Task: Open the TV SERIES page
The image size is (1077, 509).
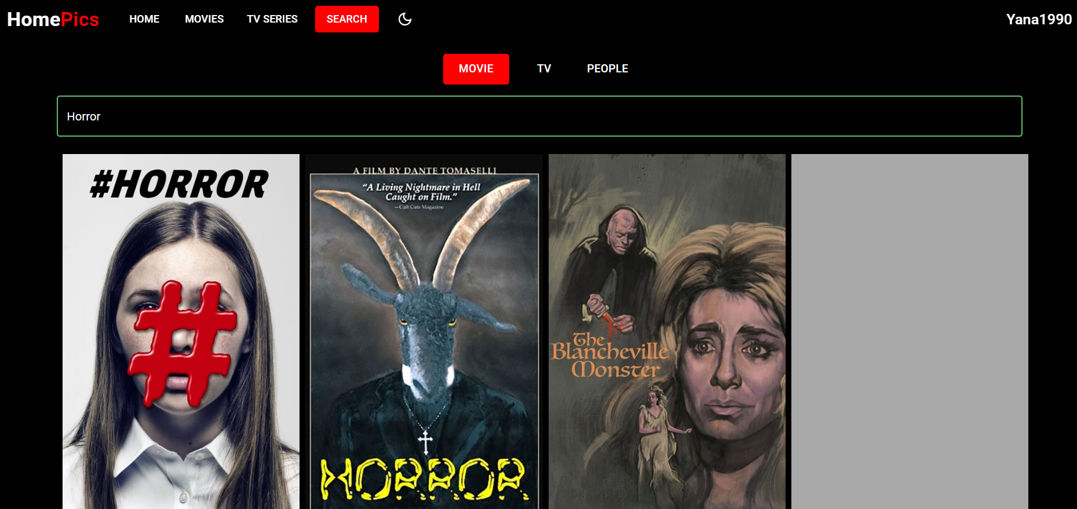Action: [x=272, y=19]
